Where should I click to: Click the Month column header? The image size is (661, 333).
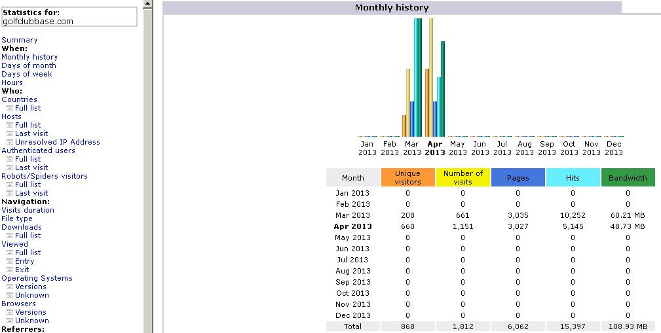(x=353, y=177)
